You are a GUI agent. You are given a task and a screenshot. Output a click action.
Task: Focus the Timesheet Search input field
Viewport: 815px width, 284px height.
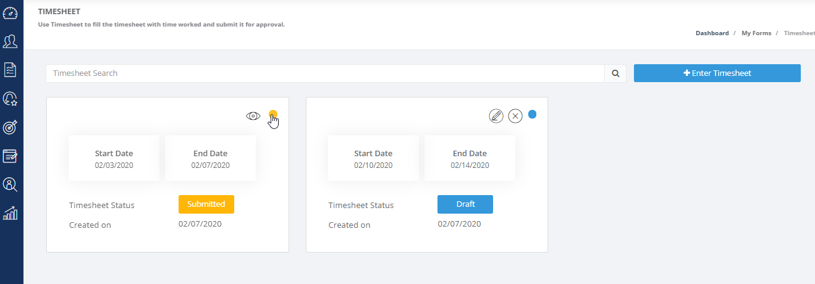(x=324, y=73)
